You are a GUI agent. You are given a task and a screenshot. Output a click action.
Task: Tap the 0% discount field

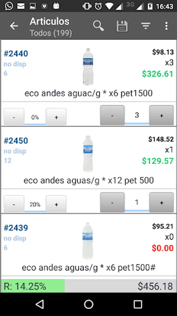coord(35,118)
